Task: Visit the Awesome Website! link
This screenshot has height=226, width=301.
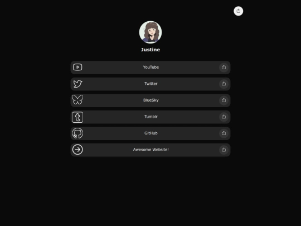Action: tap(151, 150)
